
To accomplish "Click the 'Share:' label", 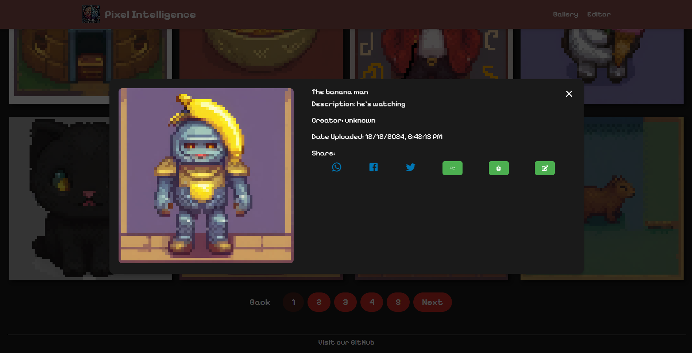I will 323,153.
